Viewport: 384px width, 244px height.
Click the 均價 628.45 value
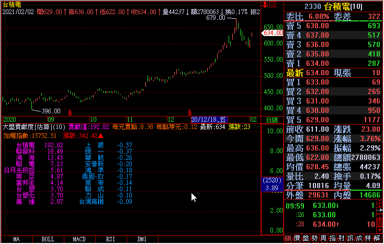(318, 167)
